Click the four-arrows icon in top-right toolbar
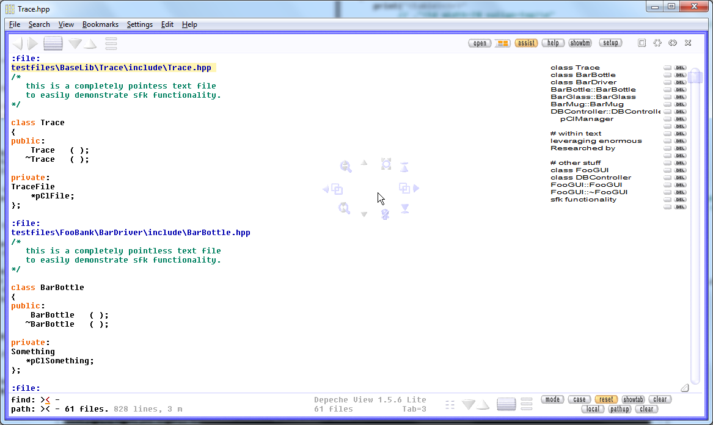This screenshot has height=425, width=713. (657, 43)
